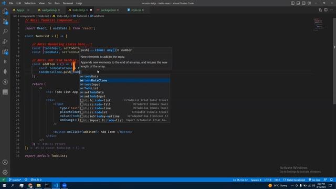Open errors and warnings count in status bar

[x=36, y=180]
